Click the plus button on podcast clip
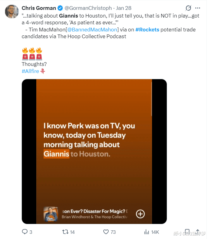 [140, 214]
